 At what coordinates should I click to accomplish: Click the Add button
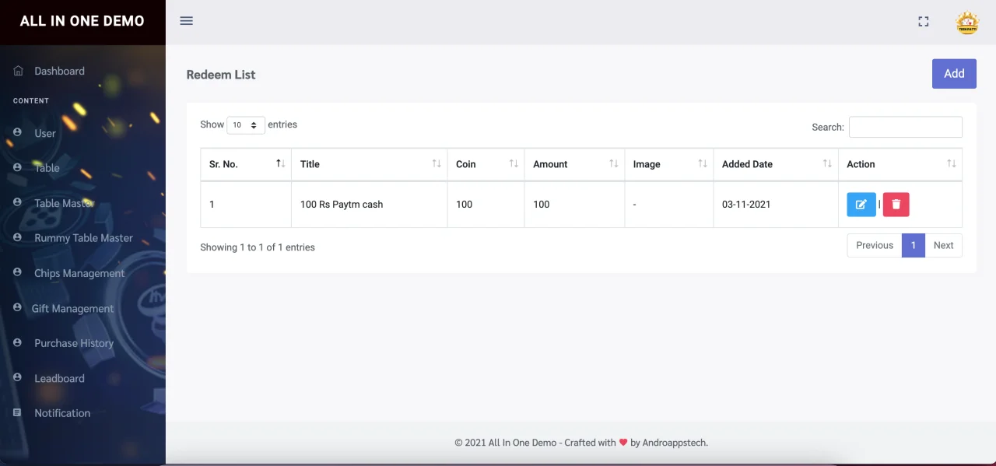pos(954,74)
